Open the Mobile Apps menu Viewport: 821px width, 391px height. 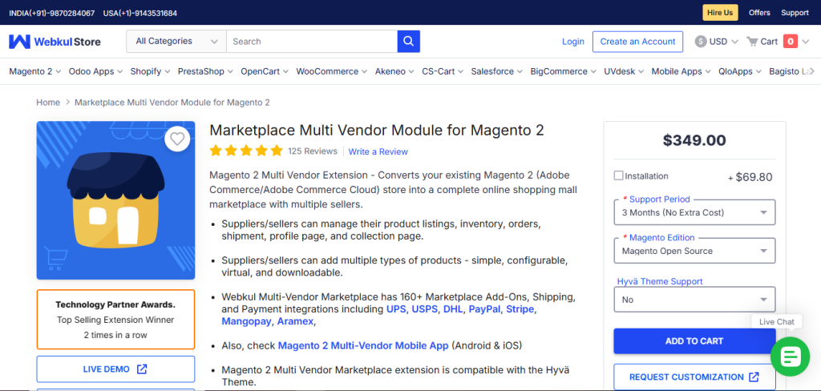(681, 71)
